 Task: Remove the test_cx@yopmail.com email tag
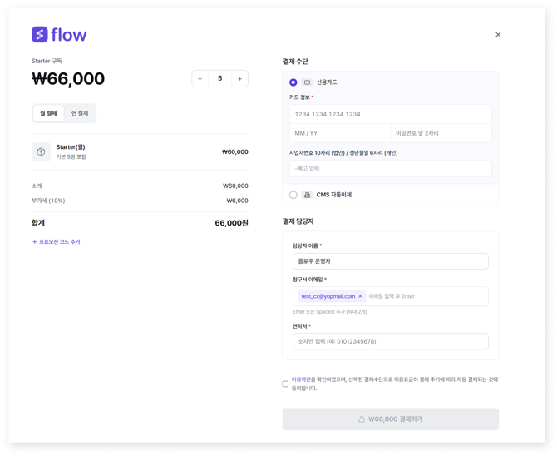360,296
